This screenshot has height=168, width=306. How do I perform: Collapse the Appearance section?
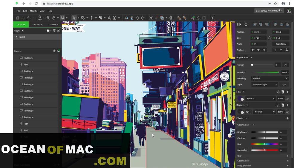tap(251, 57)
